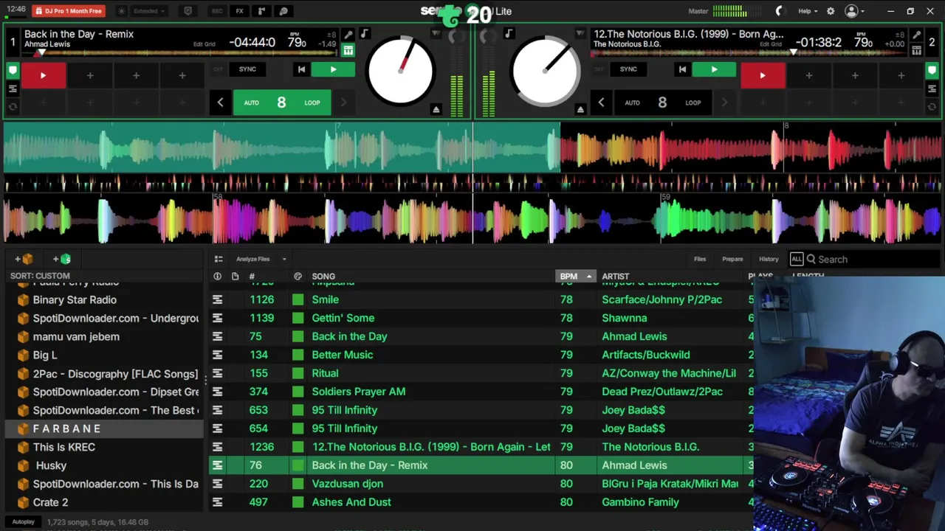Open the Analyze Files dropdown arrow
Screen dimensions: 945x531
coord(284,259)
